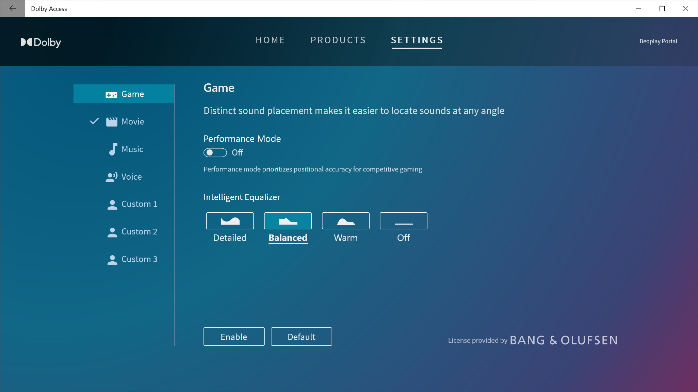Screen dimensions: 698x392
Task: Switch to the HOME tab
Action: (270, 40)
